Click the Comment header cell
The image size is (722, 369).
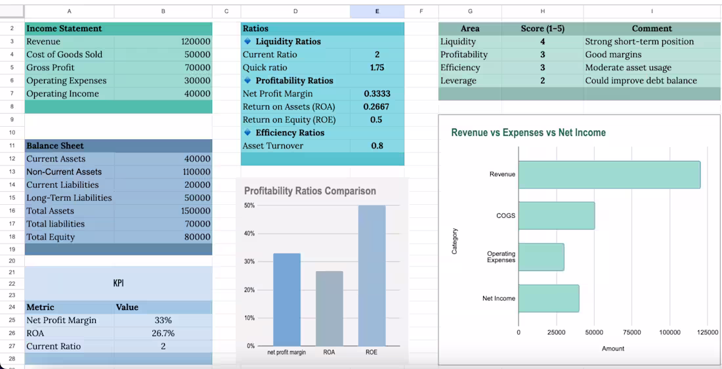(x=652, y=29)
